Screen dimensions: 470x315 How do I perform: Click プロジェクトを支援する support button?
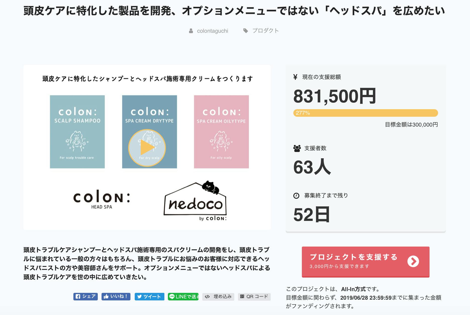click(x=353, y=261)
